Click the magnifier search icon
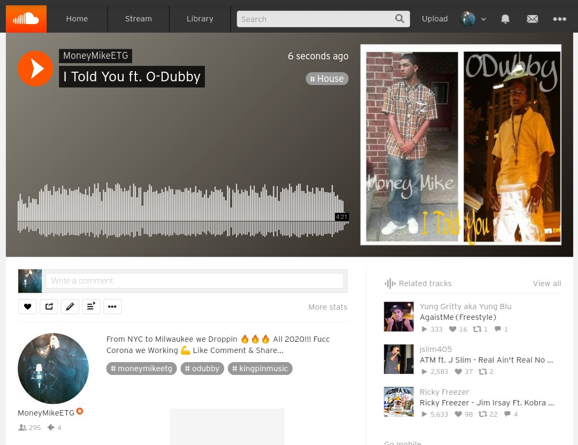The image size is (578, 445). point(400,18)
